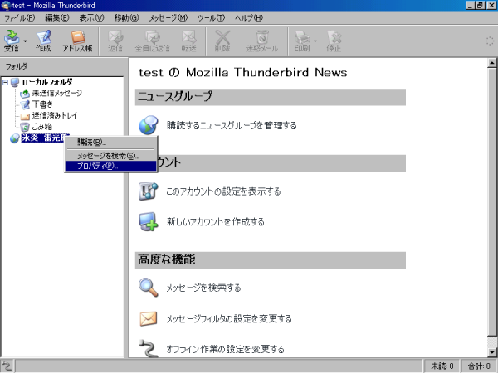The height and width of the screenshot is (373, 498).
Task: Click the 転送 (Forward) toolbar icon
Action: [x=189, y=41]
